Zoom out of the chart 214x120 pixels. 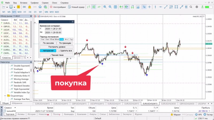pyautogui.click(x=110, y=7)
